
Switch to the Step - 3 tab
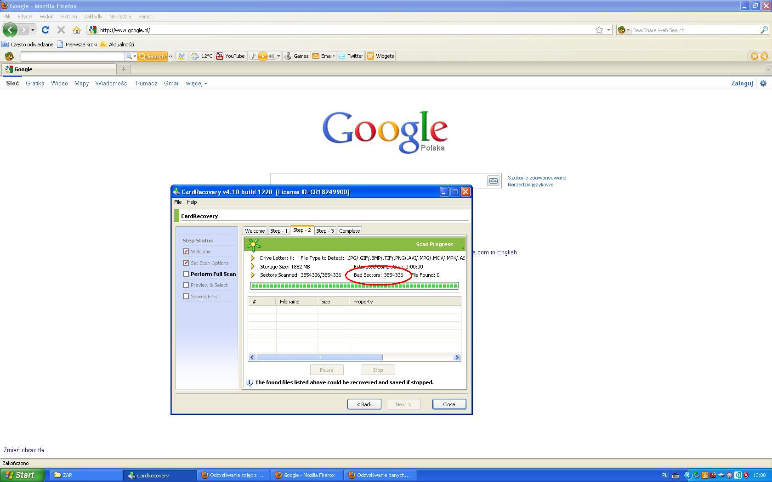click(x=325, y=231)
